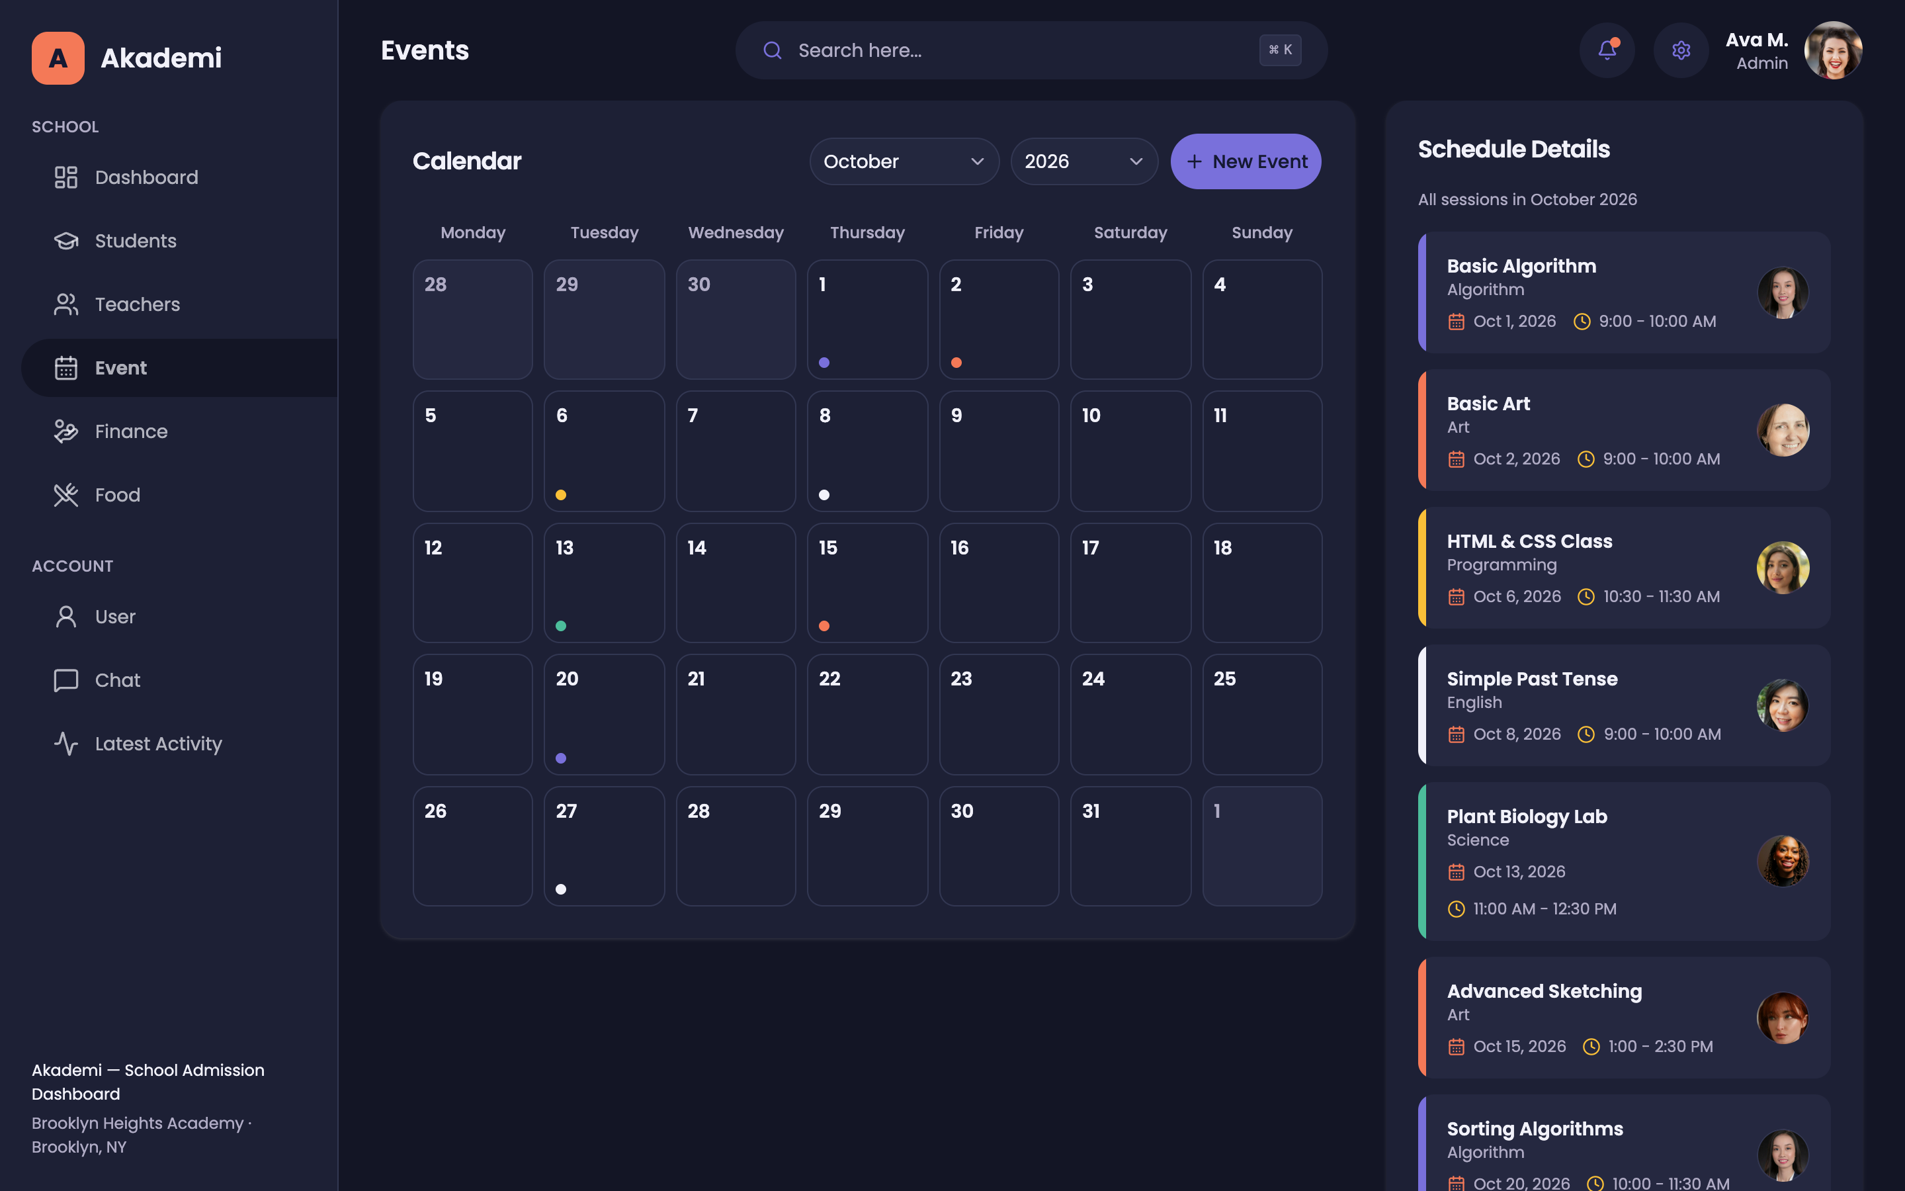Click the Akademi logo icon
This screenshot has height=1191, width=1905.
[58, 58]
